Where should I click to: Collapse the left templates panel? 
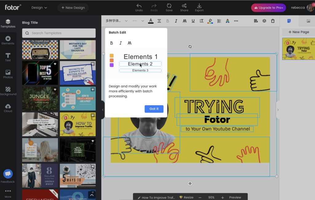[x=103, y=110]
